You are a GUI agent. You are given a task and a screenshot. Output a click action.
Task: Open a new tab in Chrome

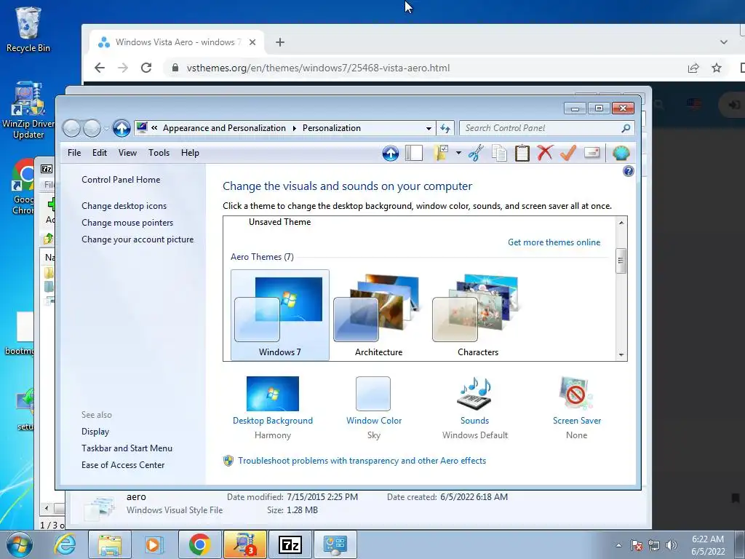pos(280,42)
